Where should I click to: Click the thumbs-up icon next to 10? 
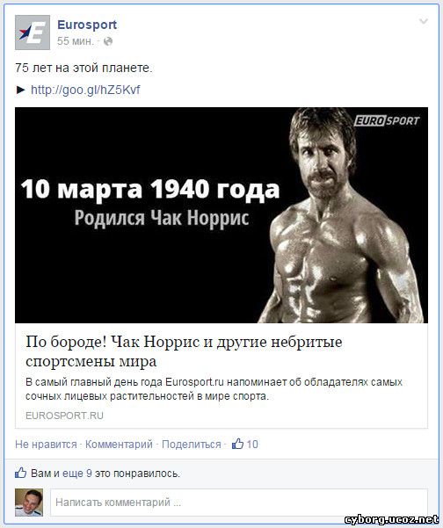click(237, 444)
